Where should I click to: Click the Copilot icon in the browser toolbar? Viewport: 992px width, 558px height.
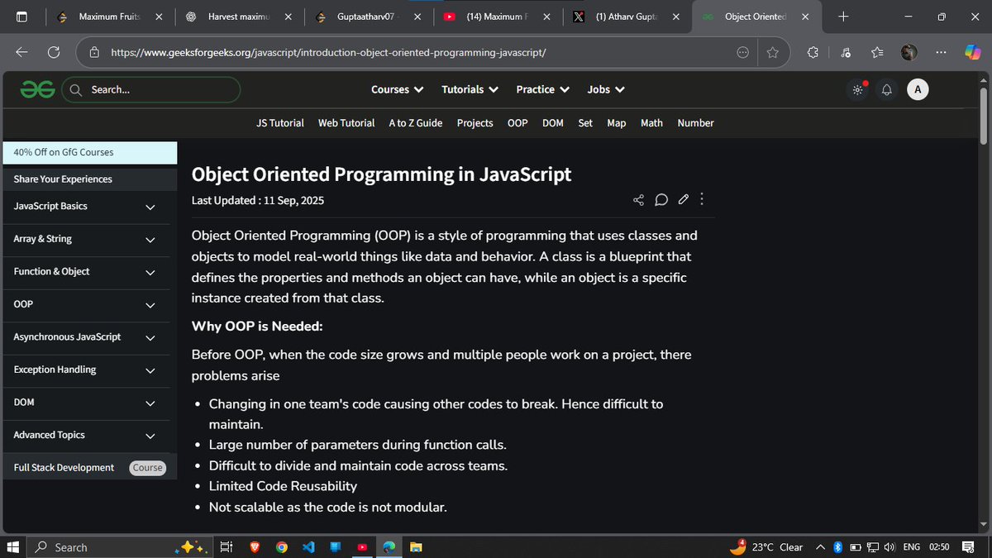coord(972,51)
